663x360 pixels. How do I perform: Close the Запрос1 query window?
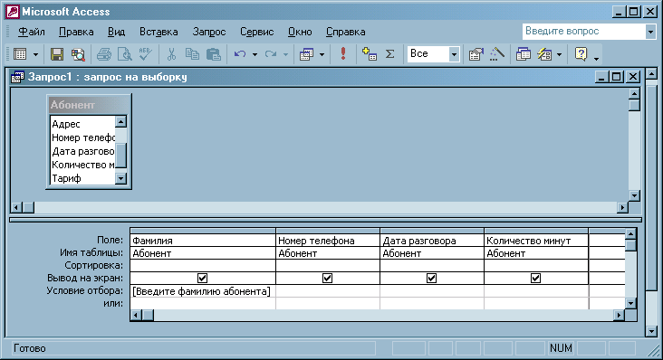click(x=633, y=77)
